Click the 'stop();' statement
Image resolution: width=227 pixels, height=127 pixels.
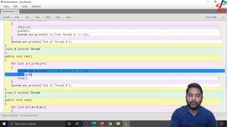pos(23,78)
